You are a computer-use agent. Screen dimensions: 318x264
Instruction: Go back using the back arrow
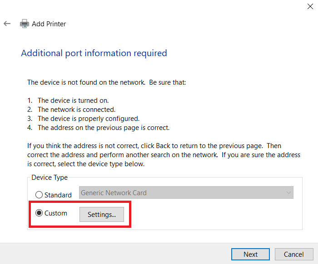7,24
